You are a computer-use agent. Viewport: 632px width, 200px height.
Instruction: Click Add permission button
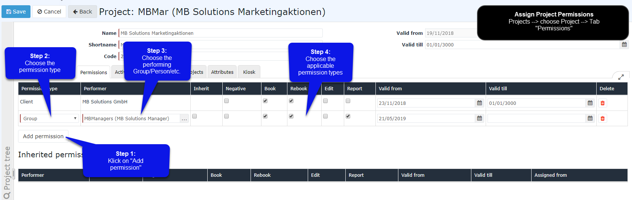43,136
